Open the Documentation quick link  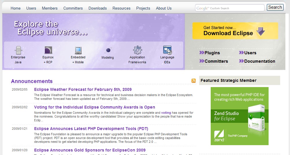coord(260,61)
